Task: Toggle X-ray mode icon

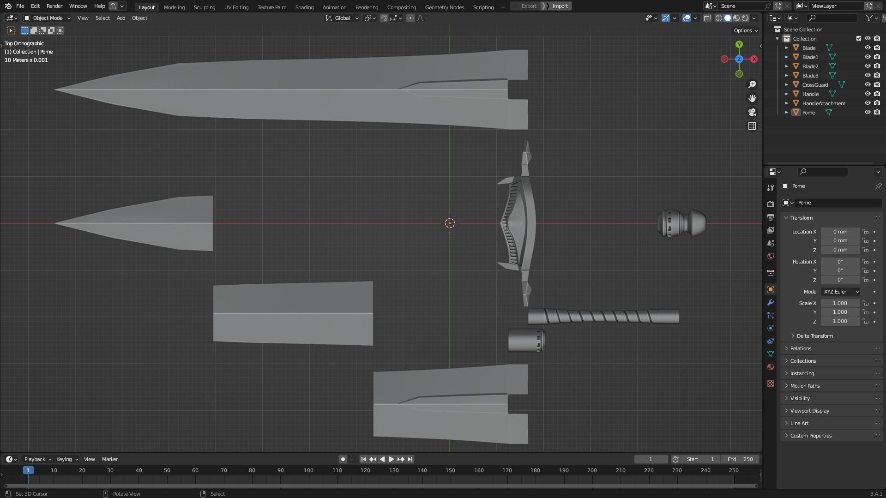Action: 707,18
